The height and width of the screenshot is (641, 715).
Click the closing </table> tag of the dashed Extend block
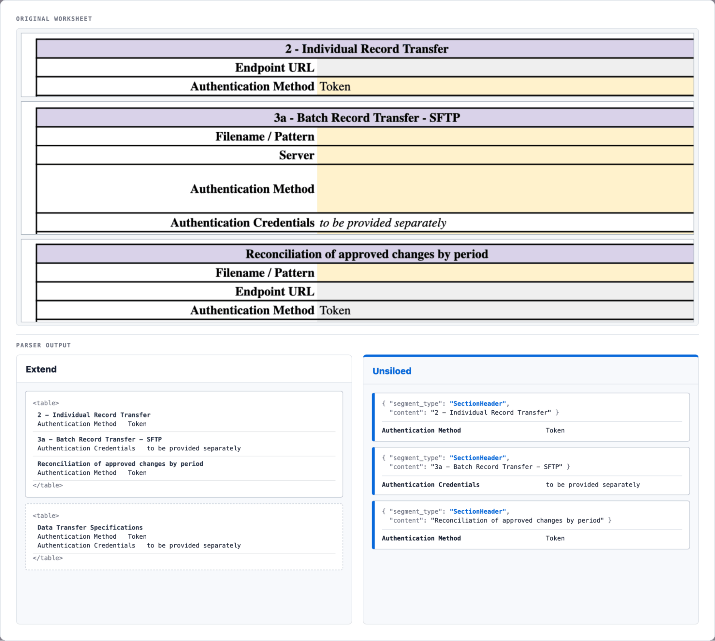pos(48,558)
